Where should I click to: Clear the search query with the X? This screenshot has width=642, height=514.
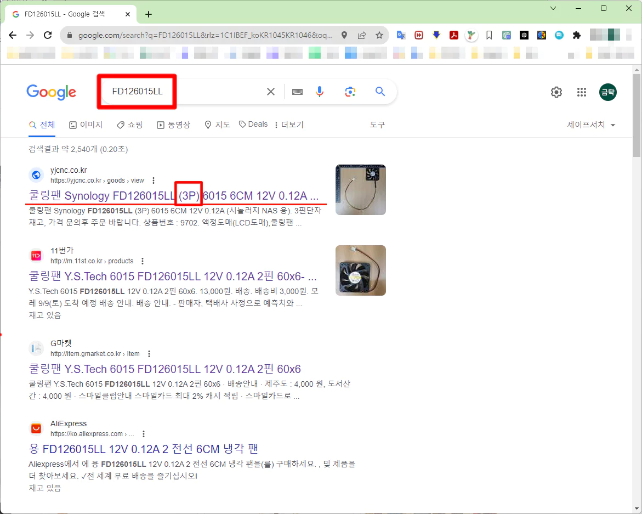[271, 92]
